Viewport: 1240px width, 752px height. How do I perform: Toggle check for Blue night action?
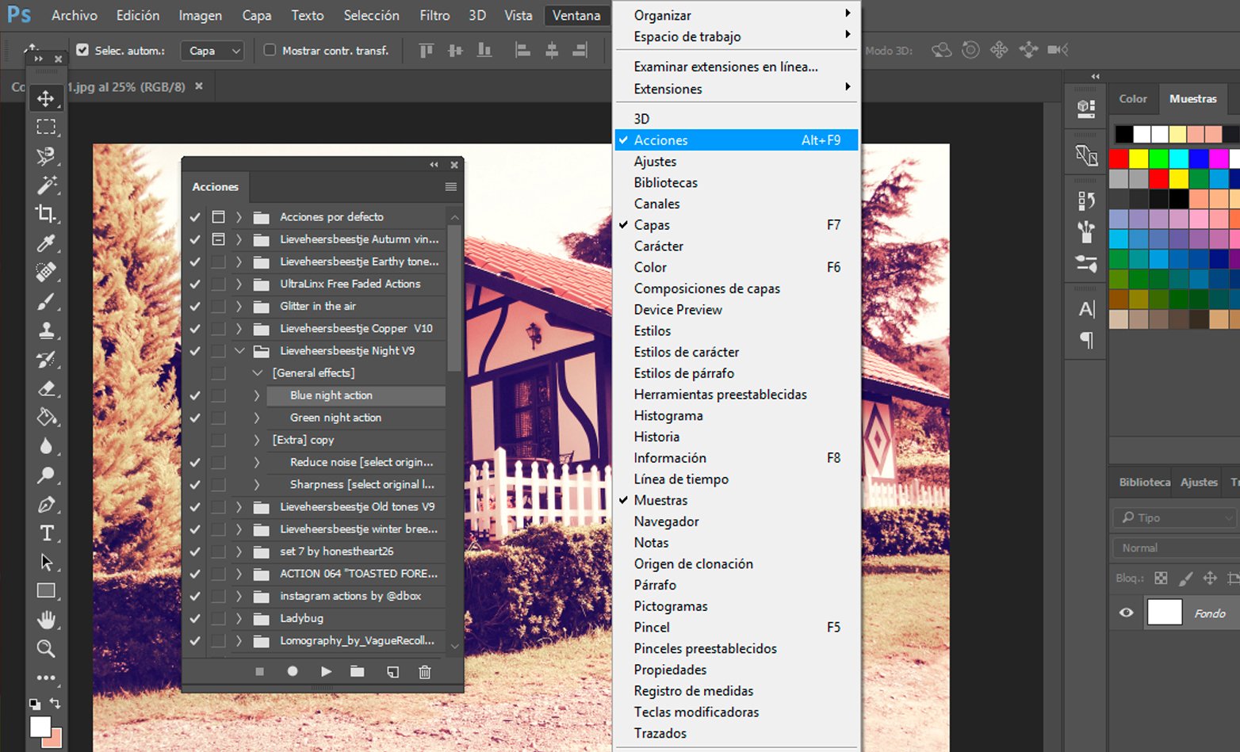[x=195, y=395]
